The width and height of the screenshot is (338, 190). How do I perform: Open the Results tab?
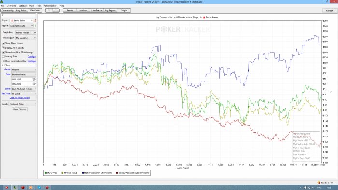click(x=70, y=10)
